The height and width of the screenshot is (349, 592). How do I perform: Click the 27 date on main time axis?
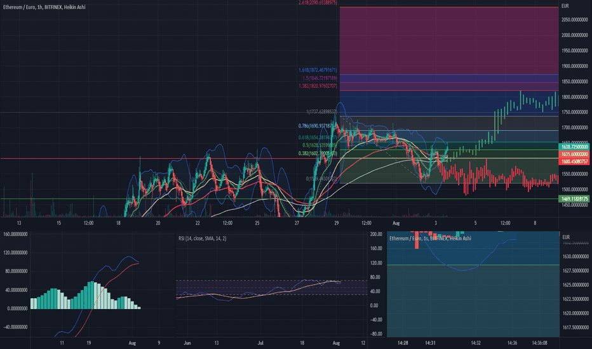[297, 223]
